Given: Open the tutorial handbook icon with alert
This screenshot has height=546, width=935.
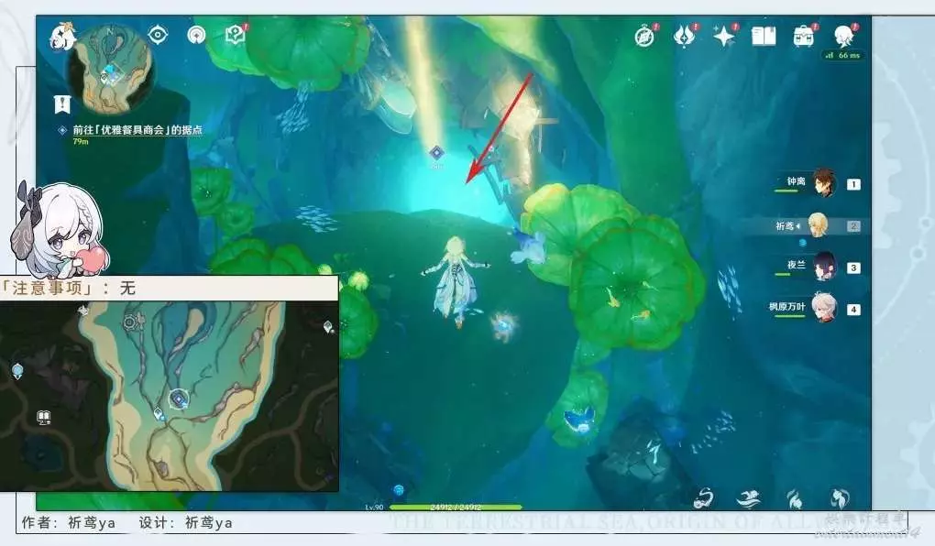Looking at the screenshot, I should (235, 35).
